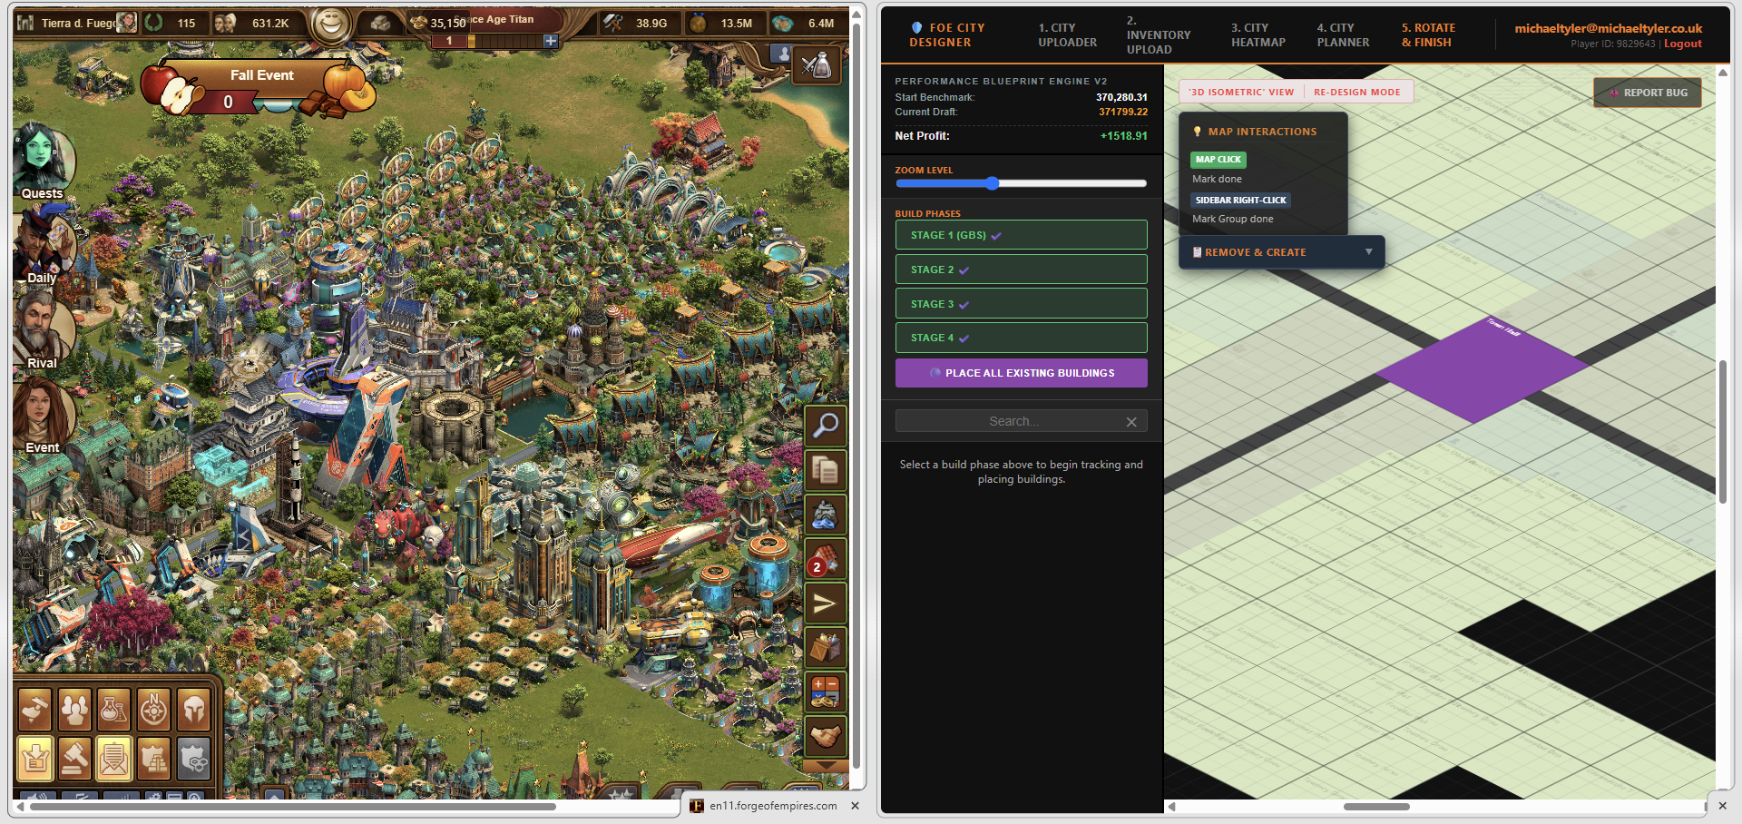Open the Fall Event banner
This screenshot has height=824, width=1742.
(261, 88)
